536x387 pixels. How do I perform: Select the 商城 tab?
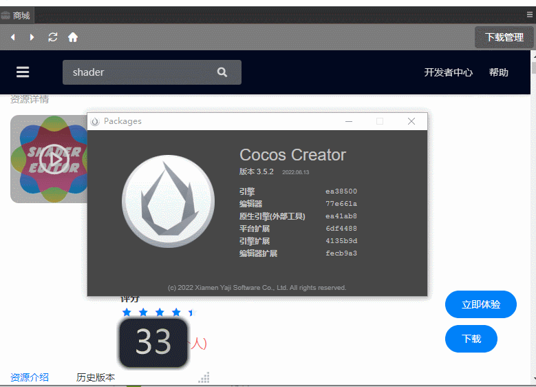pos(16,16)
